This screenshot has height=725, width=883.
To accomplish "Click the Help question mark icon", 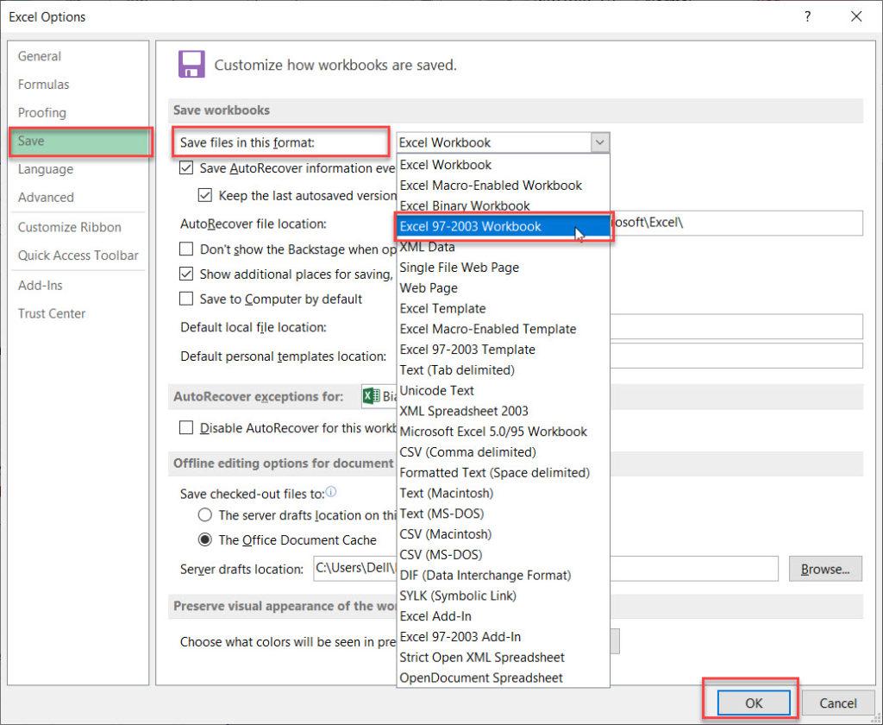I will 807,16.
